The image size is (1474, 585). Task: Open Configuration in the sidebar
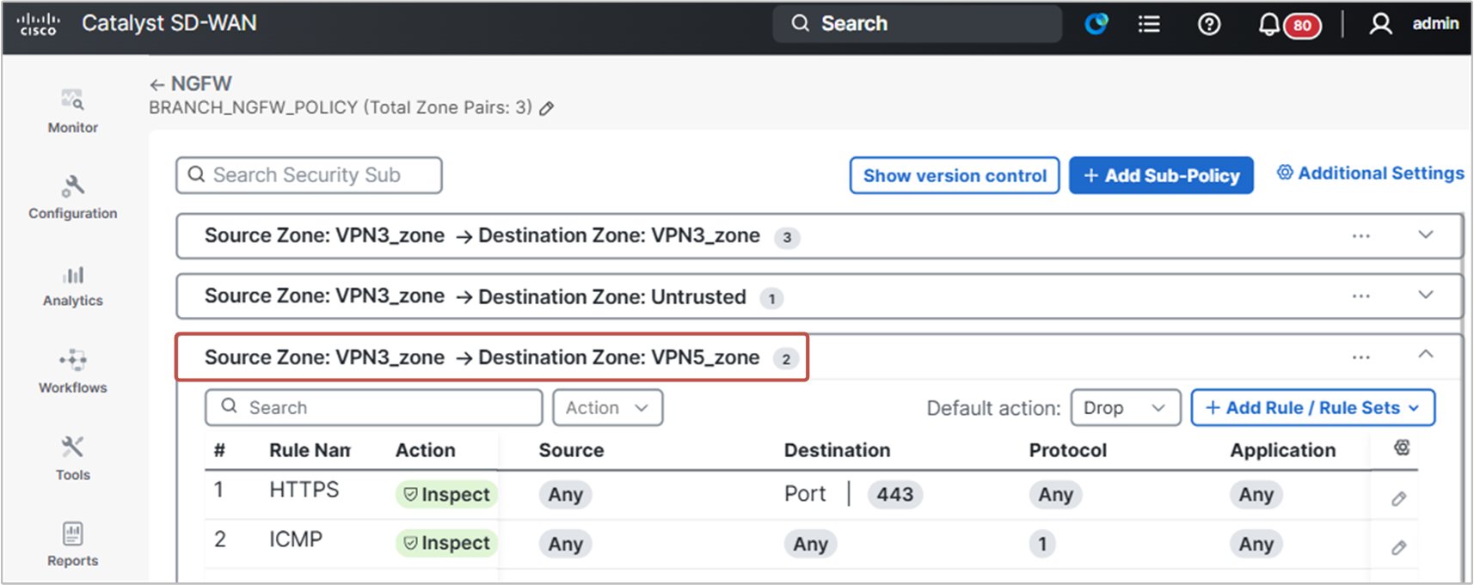(x=73, y=198)
